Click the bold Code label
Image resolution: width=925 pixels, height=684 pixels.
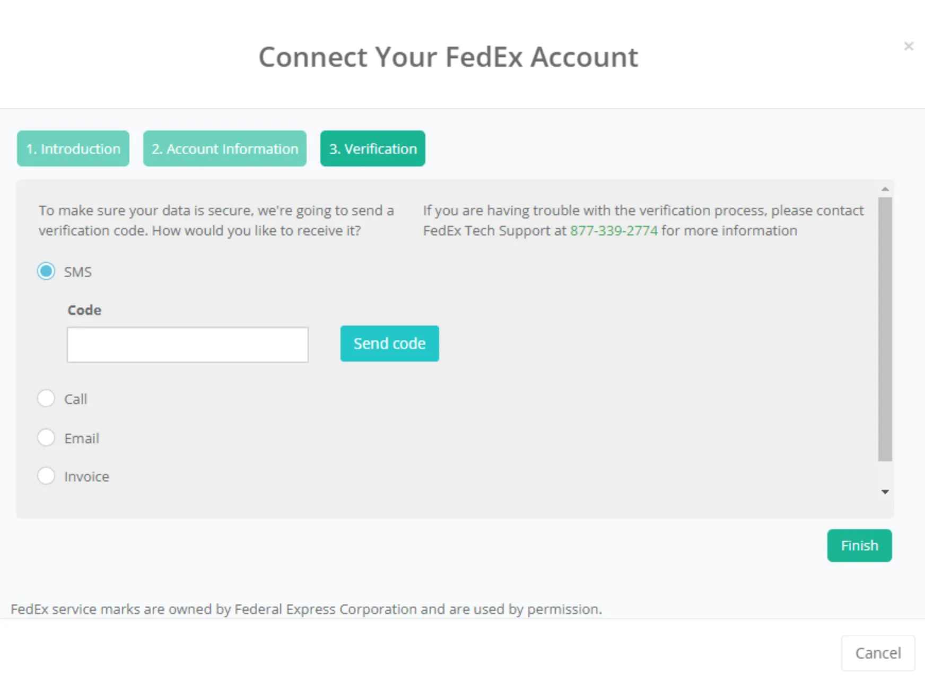coord(84,310)
